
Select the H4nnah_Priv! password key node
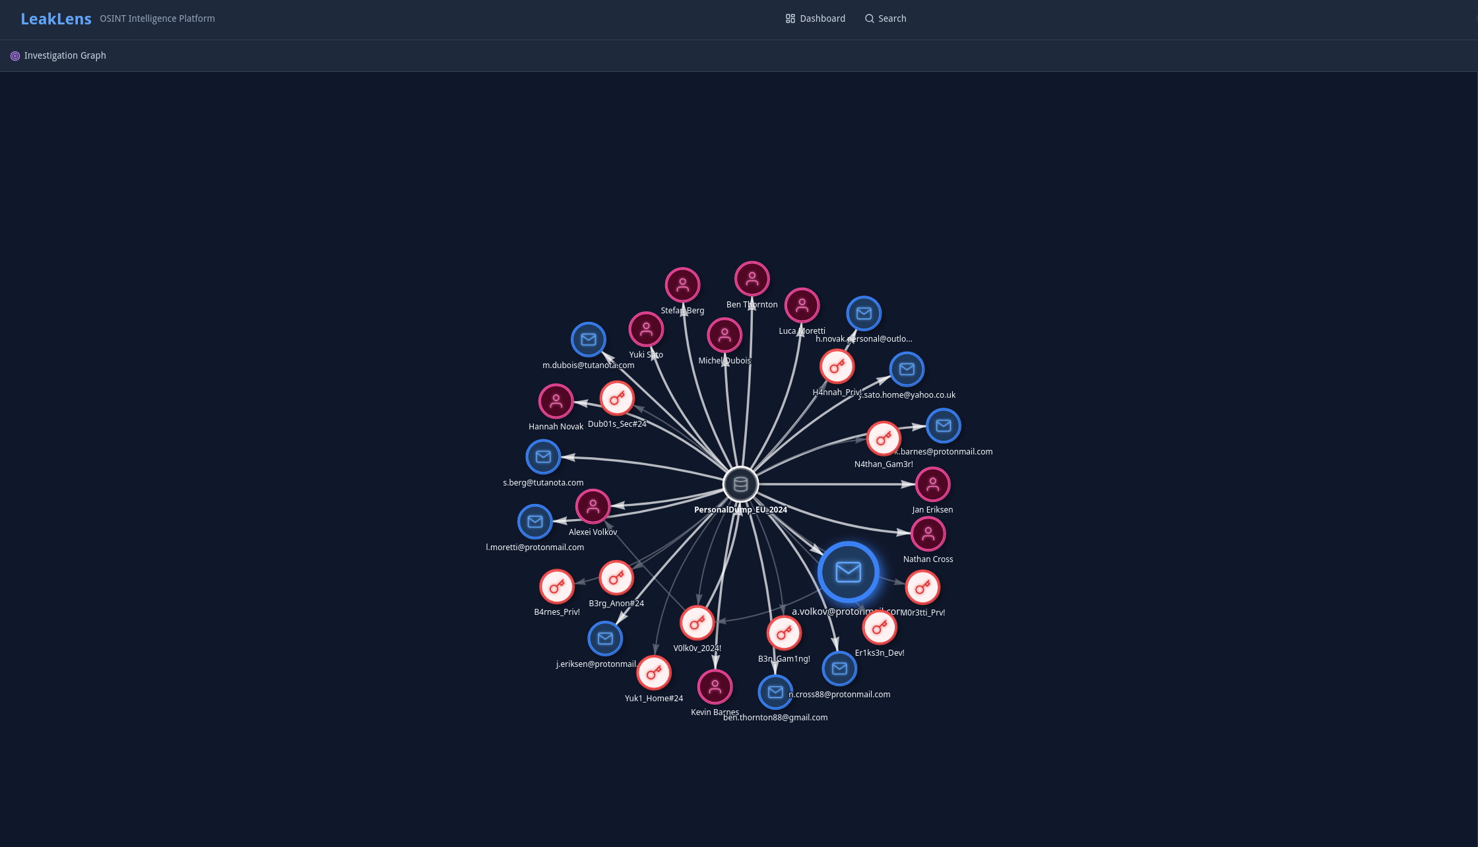pyautogui.click(x=837, y=367)
